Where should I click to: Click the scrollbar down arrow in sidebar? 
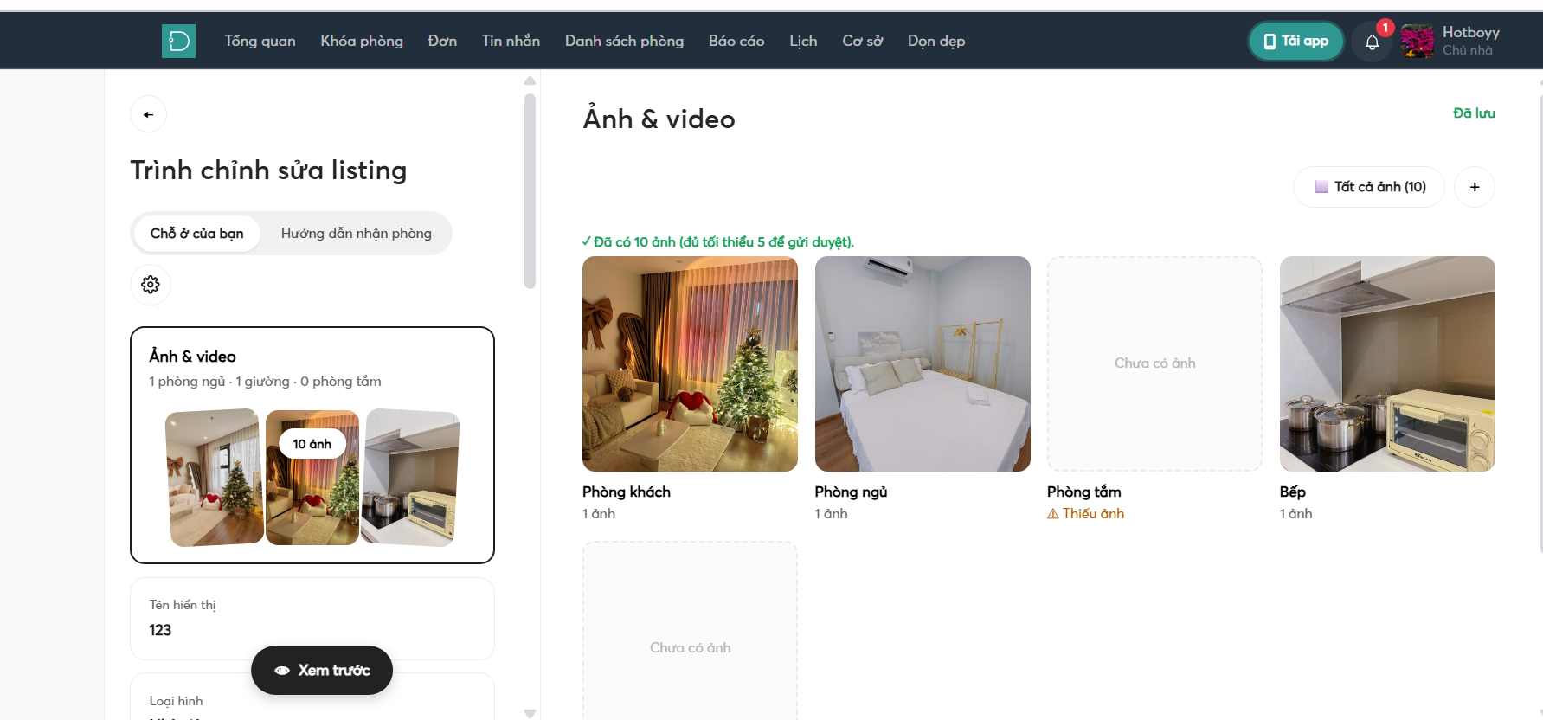pyautogui.click(x=530, y=714)
